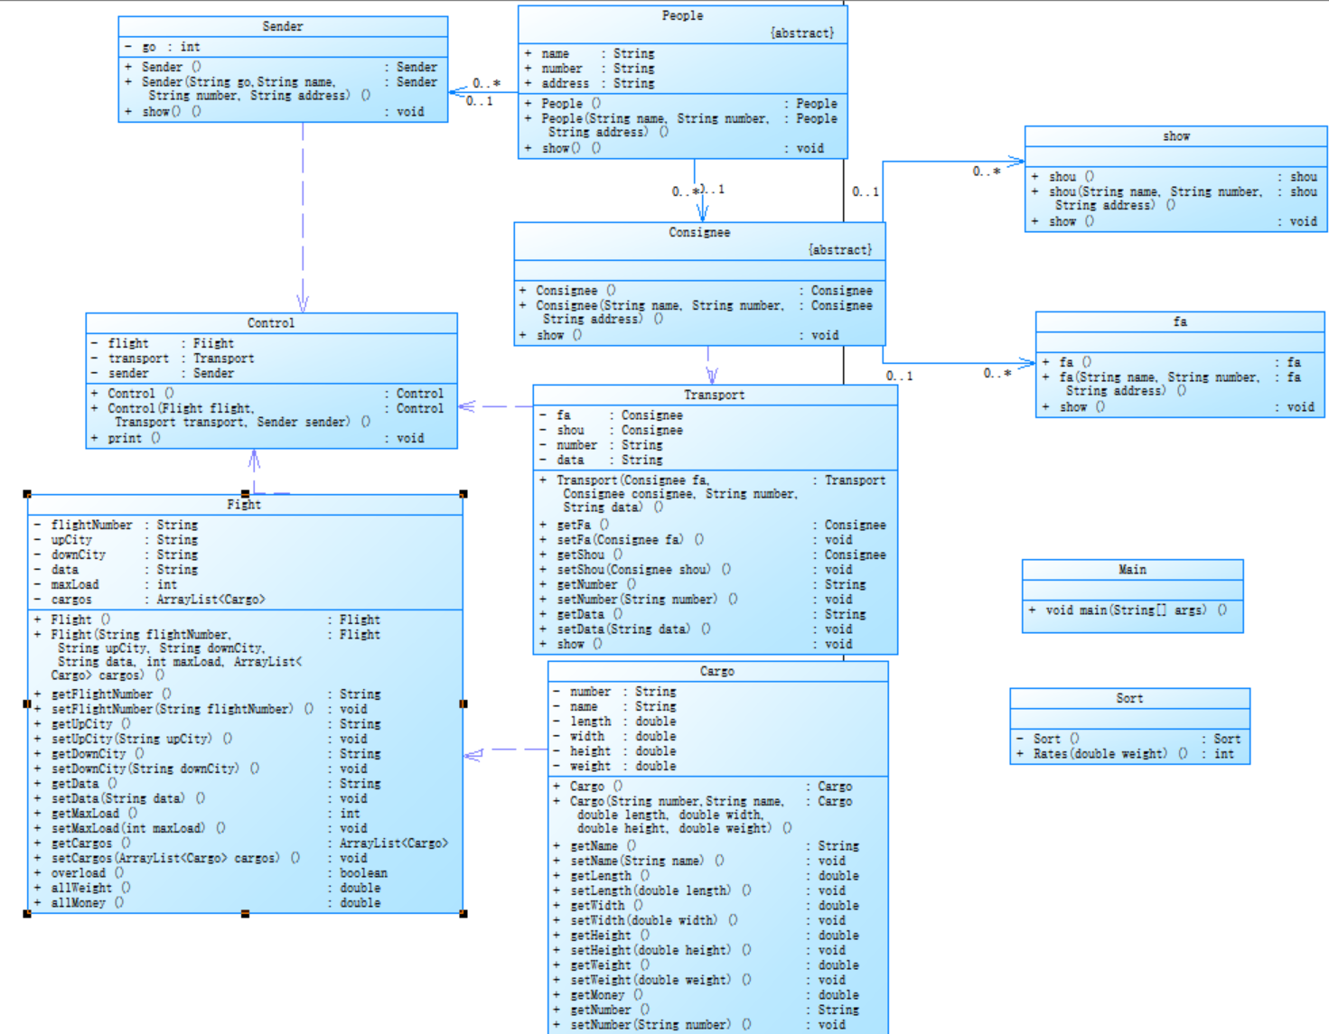This screenshot has height=1034, width=1329.
Task: Click the getFa() method in Transport
Action: (715, 525)
